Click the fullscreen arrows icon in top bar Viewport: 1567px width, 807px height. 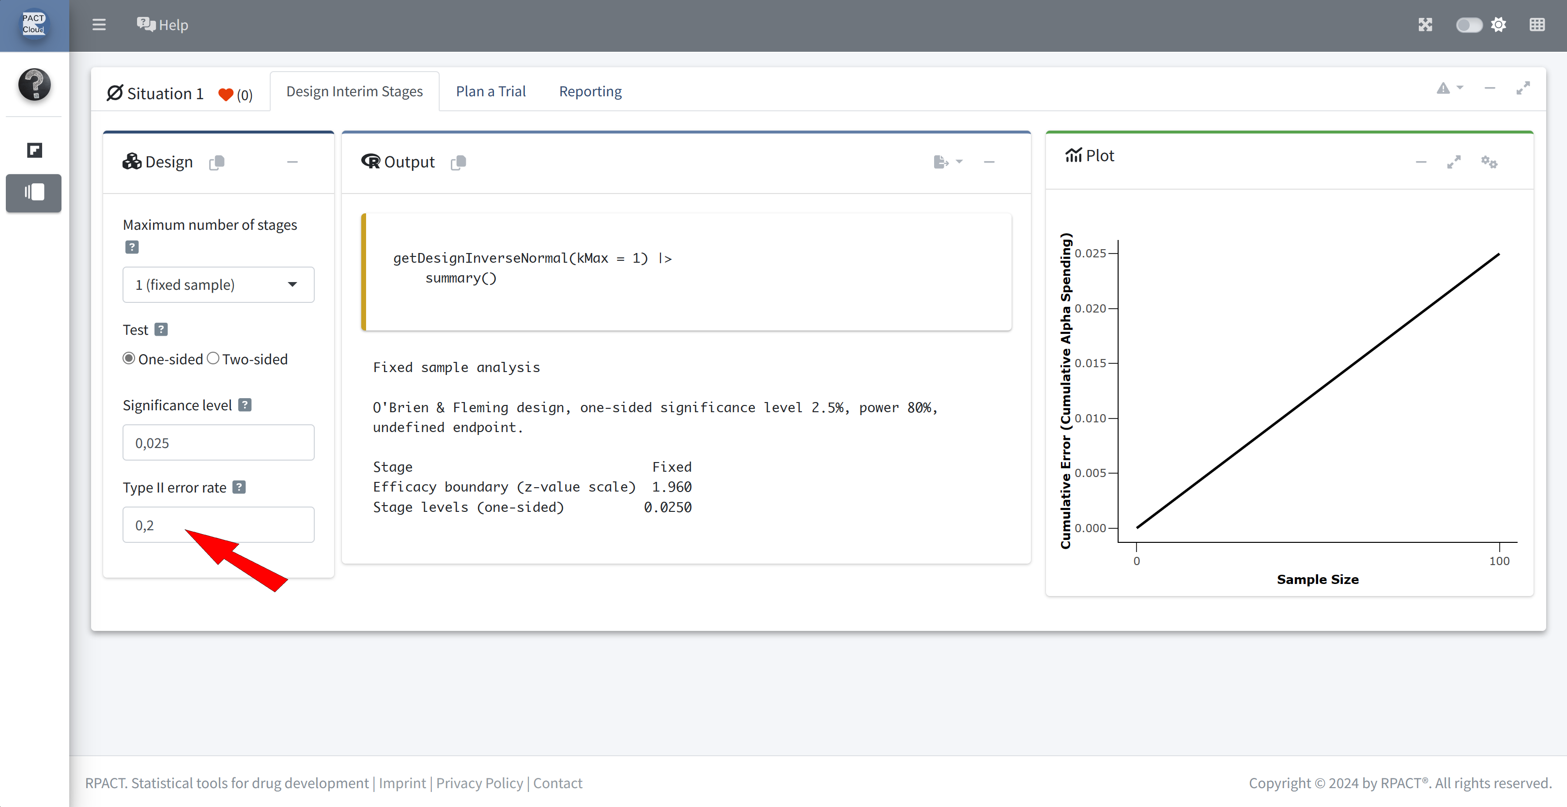click(1425, 25)
